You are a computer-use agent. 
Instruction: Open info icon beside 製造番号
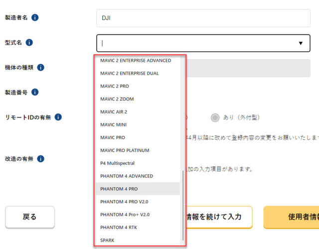pos(35,92)
